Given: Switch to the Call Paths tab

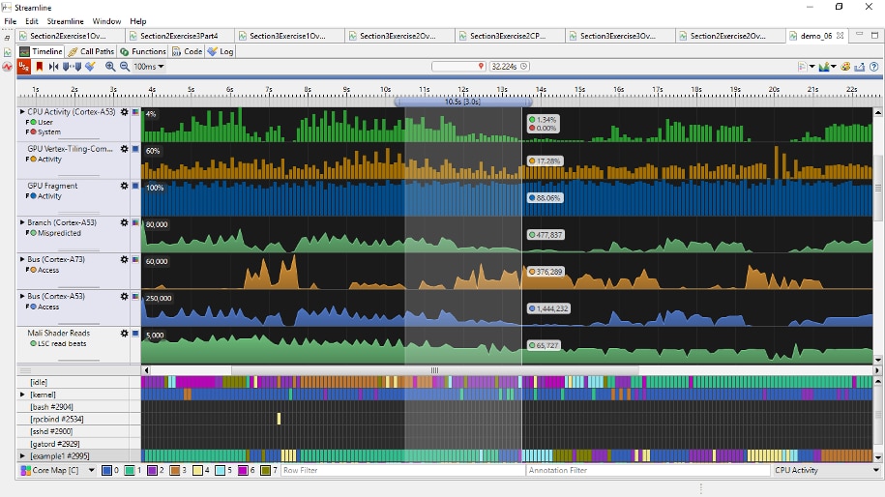Looking at the screenshot, I should [91, 51].
